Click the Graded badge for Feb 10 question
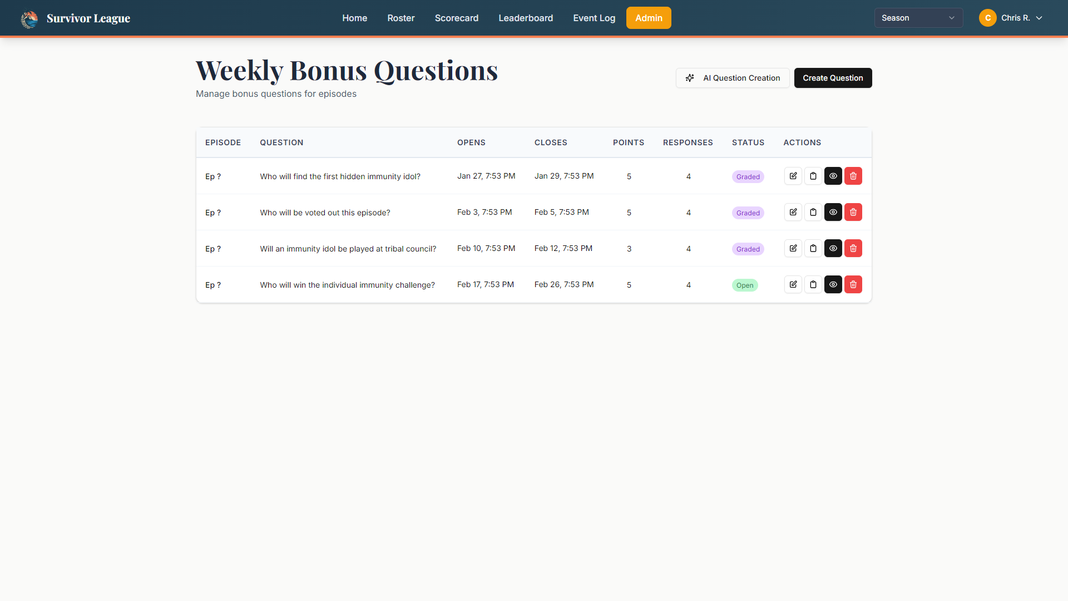The width and height of the screenshot is (1068, 601). [748, 249]
